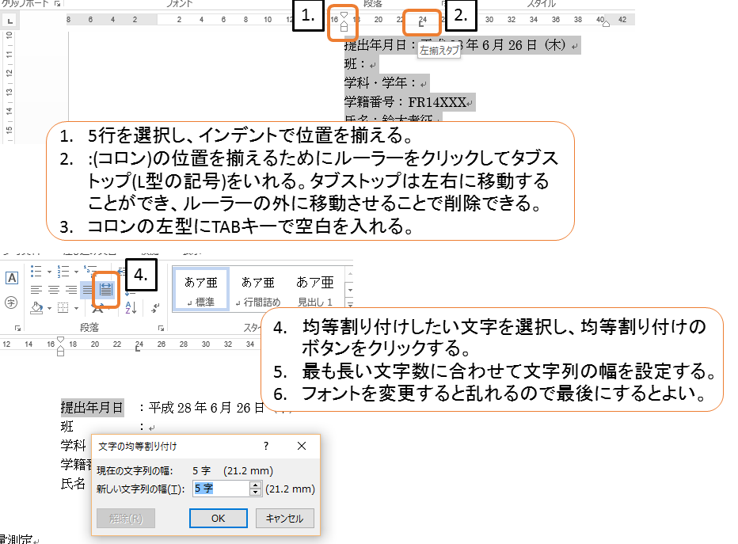Viewport: 738px width, 544px height.
Task: Right-align the paragraph text
Action: click(71, 289)
